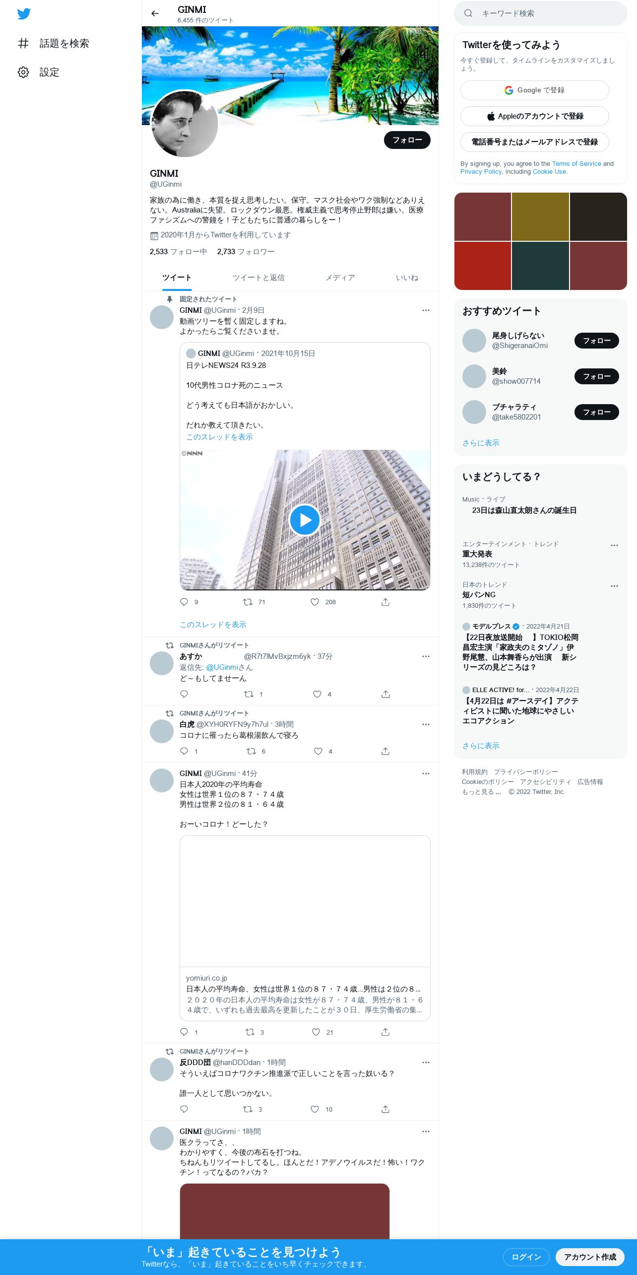Follow ブチャラティ @take5802201
The width and height of the screenshot is (637, 1275).
point(596,412)
